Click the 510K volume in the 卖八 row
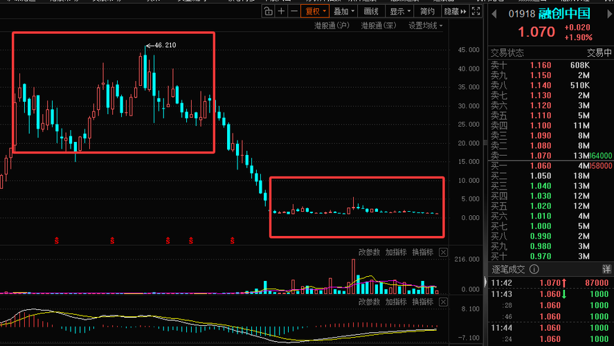This screenshot has height=346, width=614. click(580, 86)
